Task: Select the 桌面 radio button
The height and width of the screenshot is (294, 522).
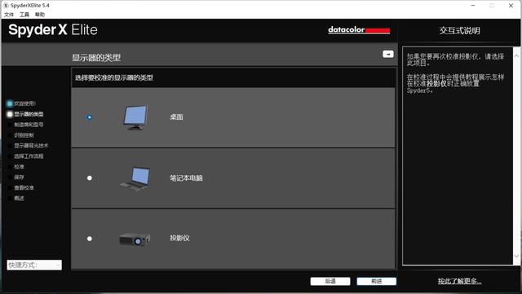Action: [x=89, y=117]
